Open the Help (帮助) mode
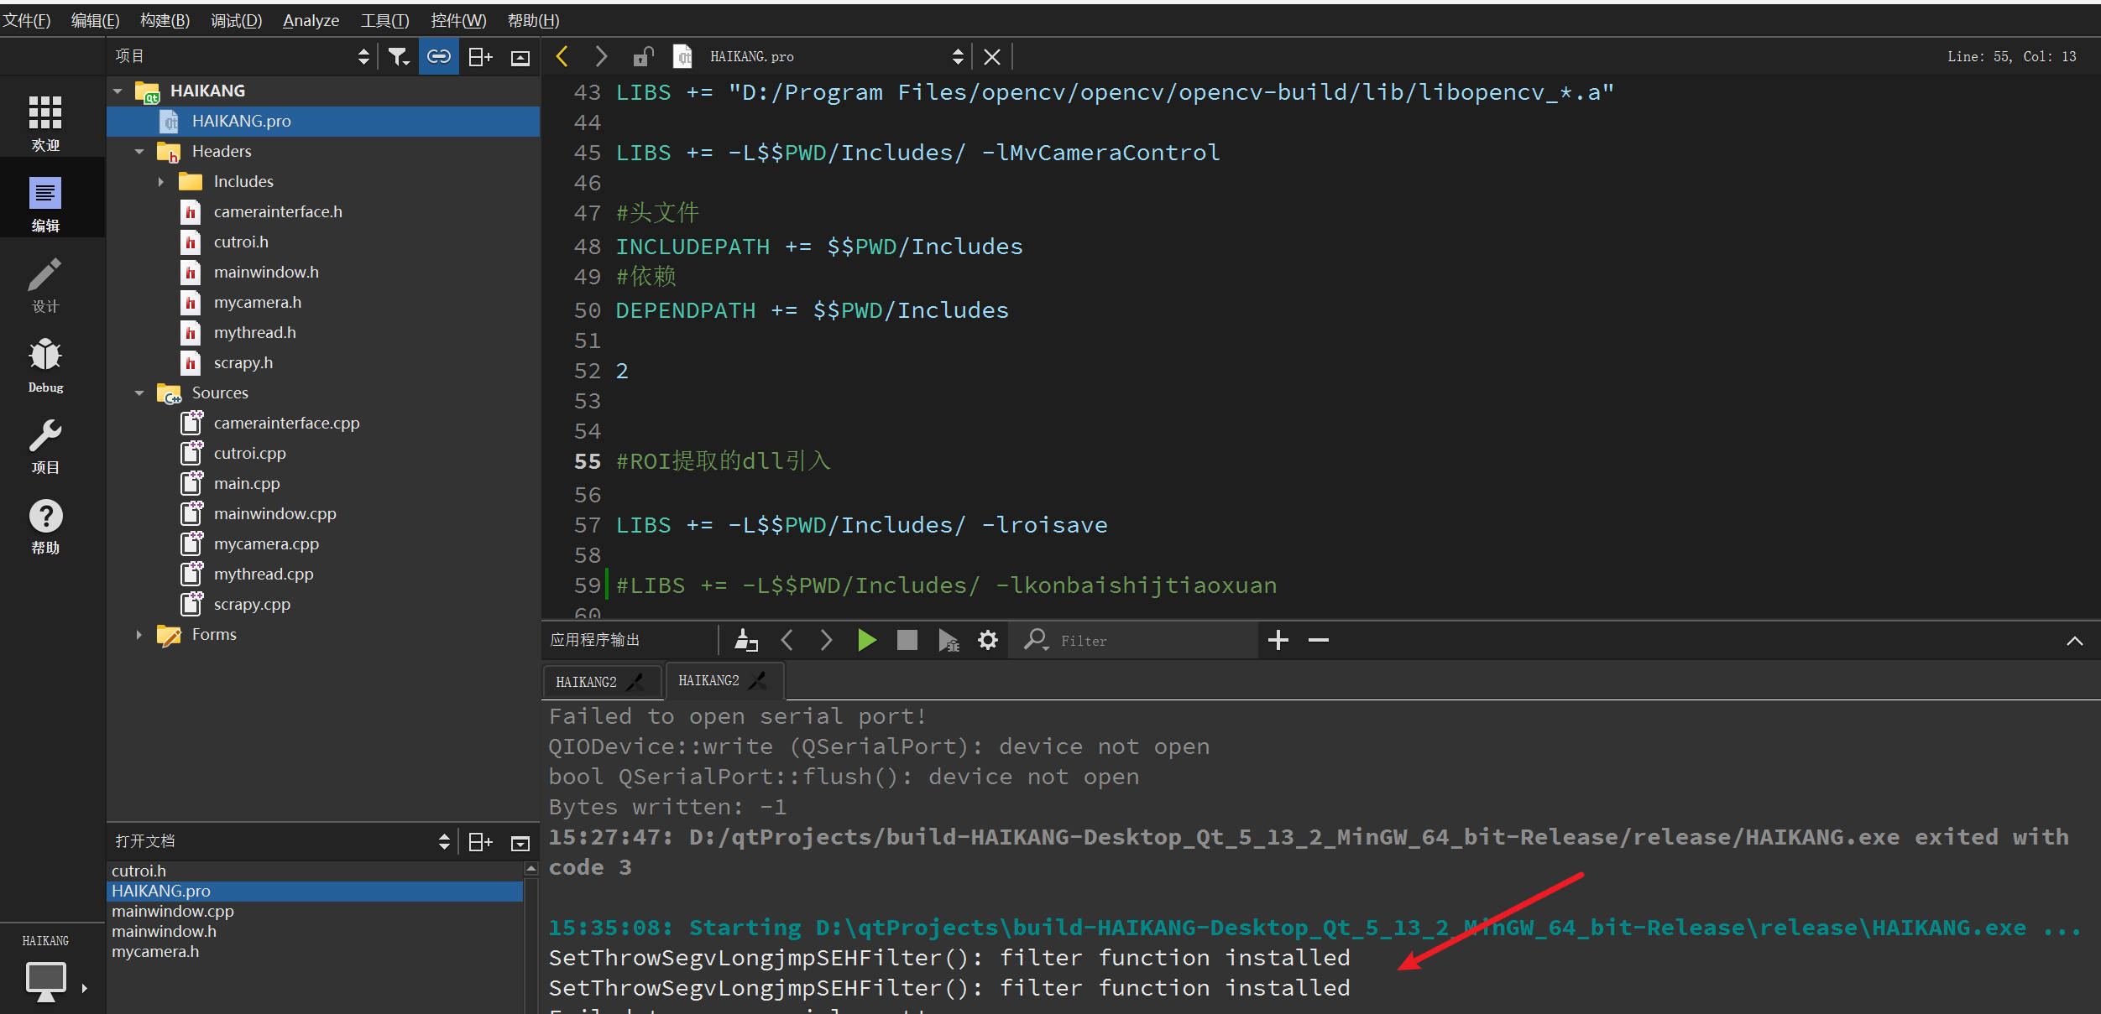Screen dimensions: 2101x1014 [45, 527]
